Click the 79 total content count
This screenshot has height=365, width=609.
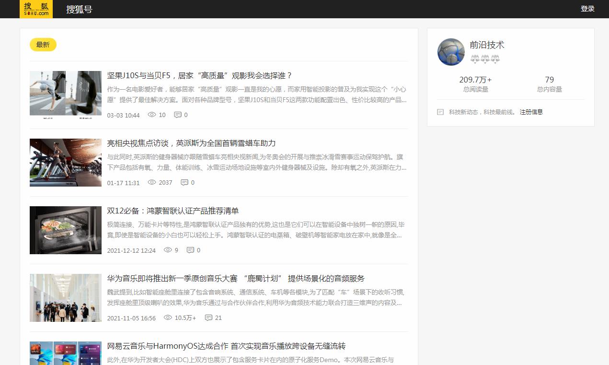tap(550, 80)
